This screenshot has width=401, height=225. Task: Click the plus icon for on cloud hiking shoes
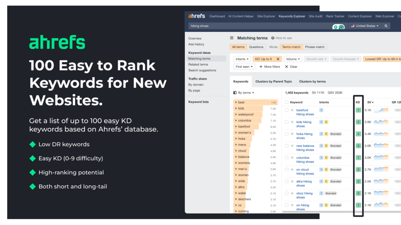[x=292, y=170]
